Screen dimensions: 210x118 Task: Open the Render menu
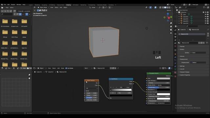tap(13, 5)
